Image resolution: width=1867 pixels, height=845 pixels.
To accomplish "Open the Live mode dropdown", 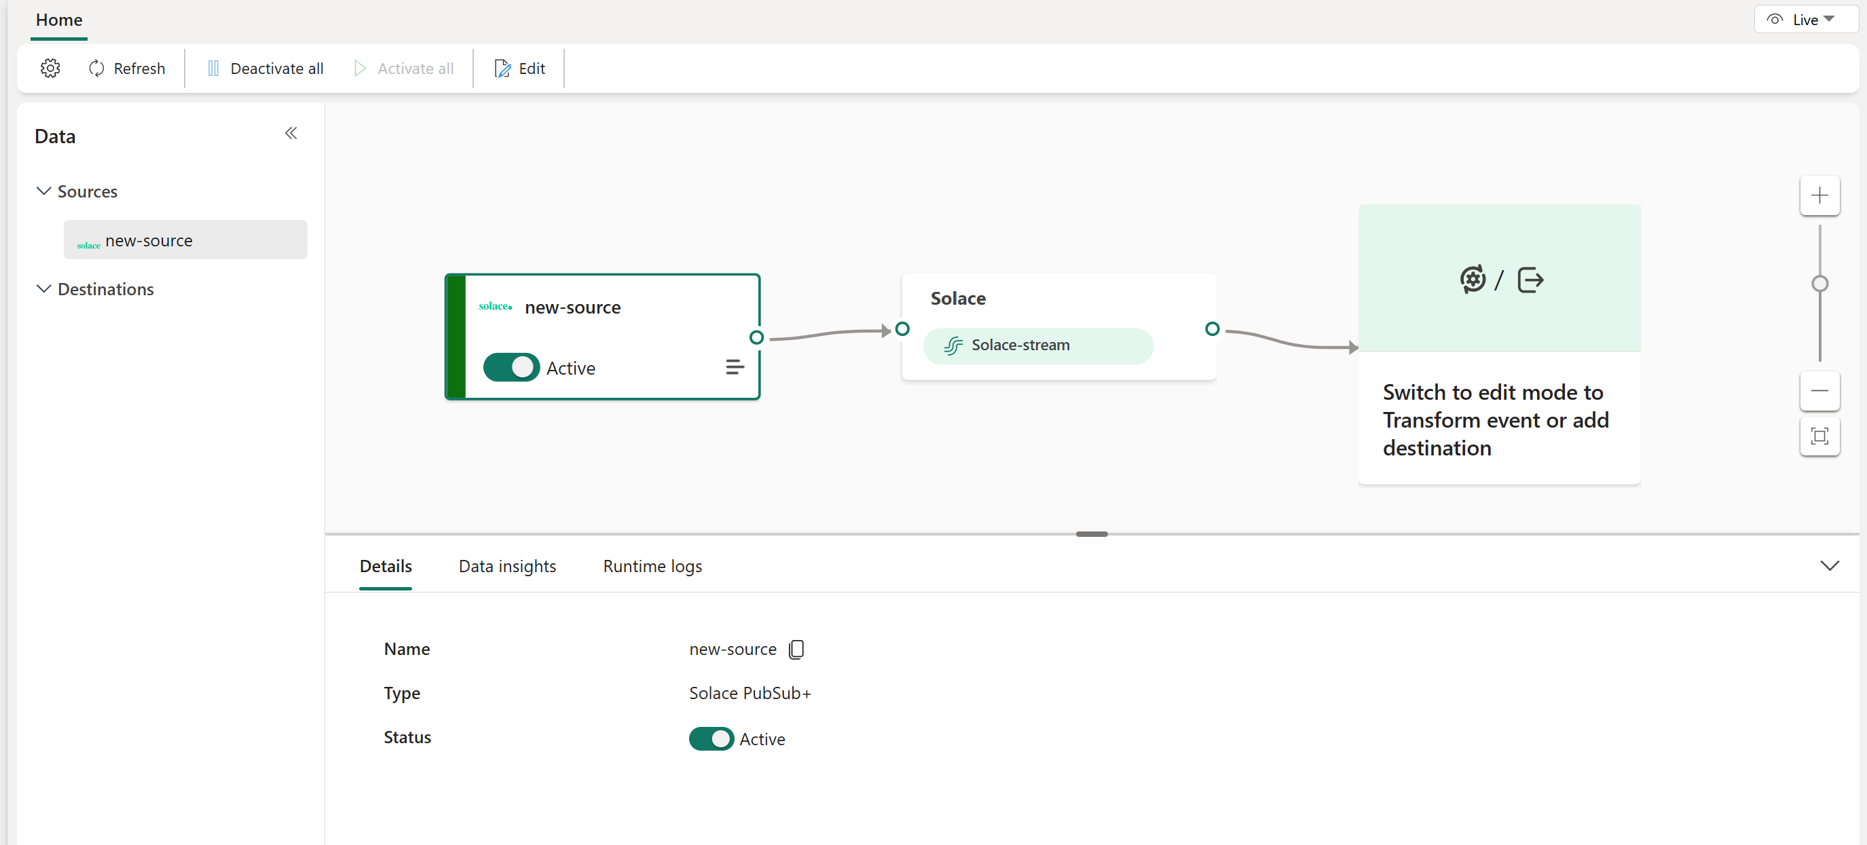I will (1805, 20).
